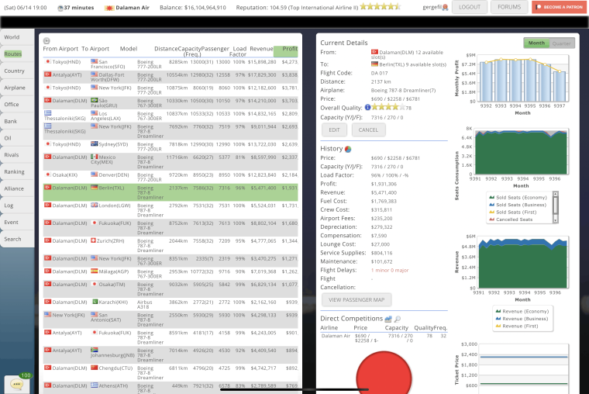Screen dimensions: 589x394
Task: Click the German flag beside Berlin(TXL) in Current Details
Action: 374,64
